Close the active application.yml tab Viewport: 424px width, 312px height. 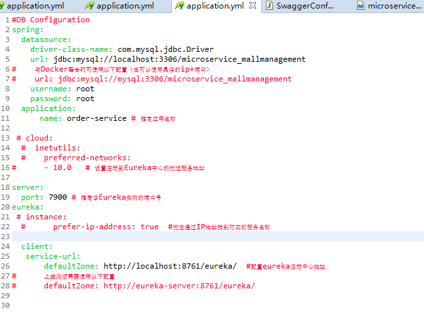[x=253, y=5]
